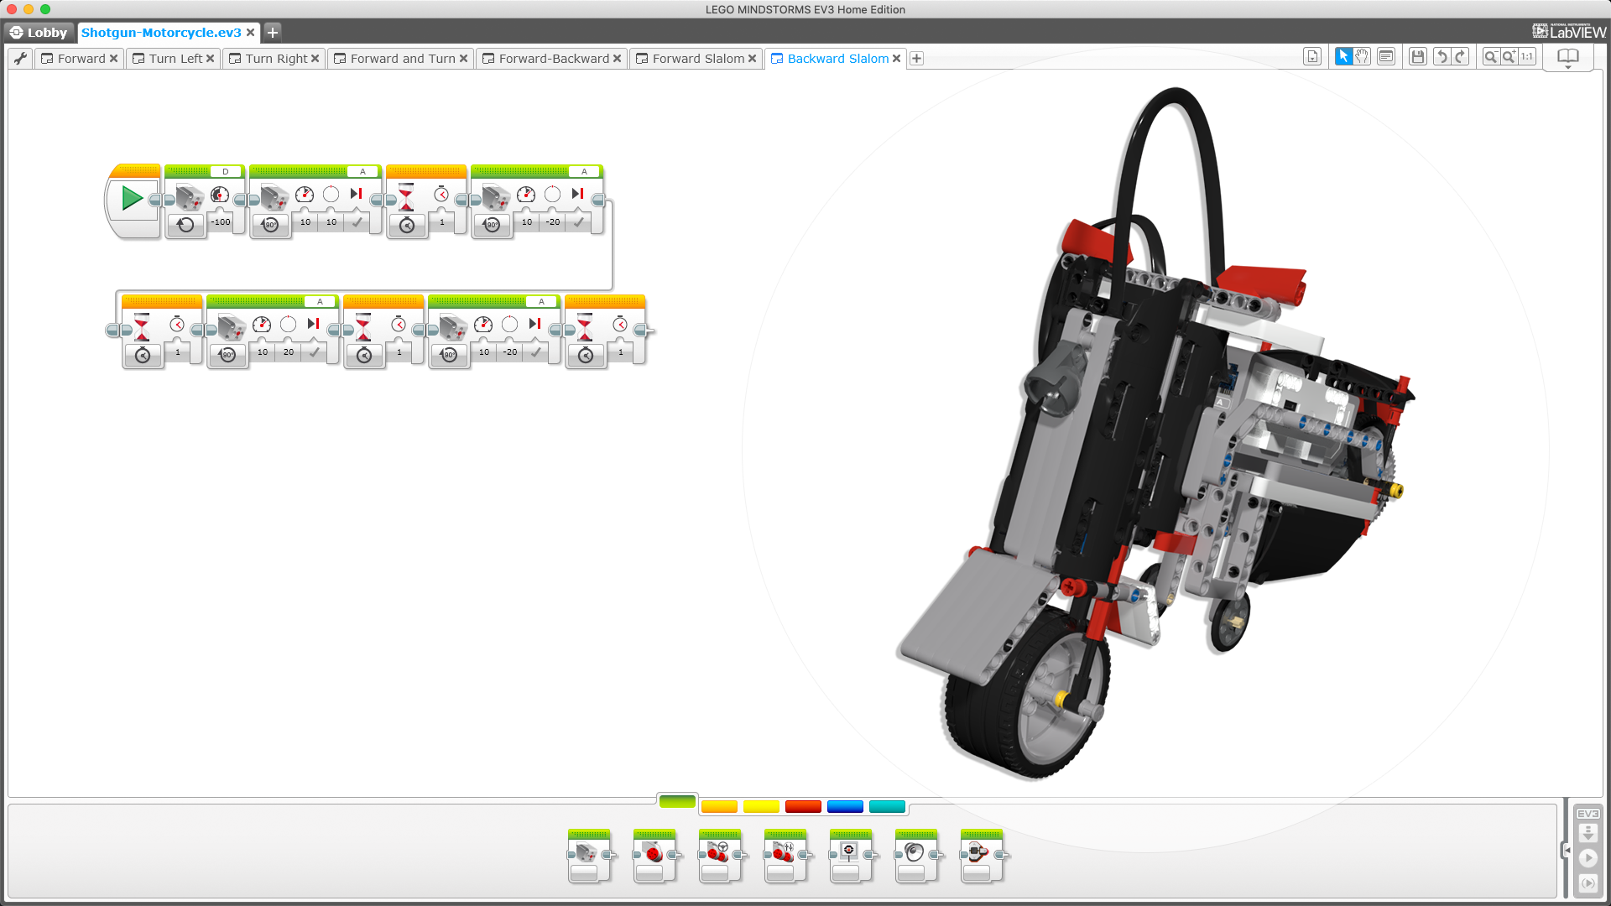The width and height of the screenshot is (1611, 906).
Task: Toggle Brake at End on bottom-row -20 motor block
Action: pos(536,352)
